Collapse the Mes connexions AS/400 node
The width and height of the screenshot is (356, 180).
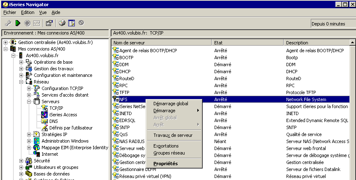pos(6,49)
